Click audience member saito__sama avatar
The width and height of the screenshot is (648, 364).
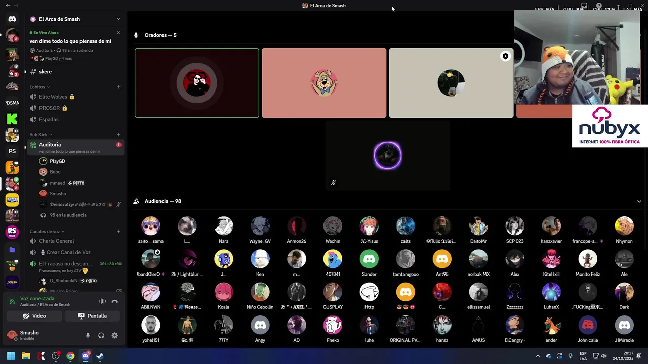click(x=151, y=226)
